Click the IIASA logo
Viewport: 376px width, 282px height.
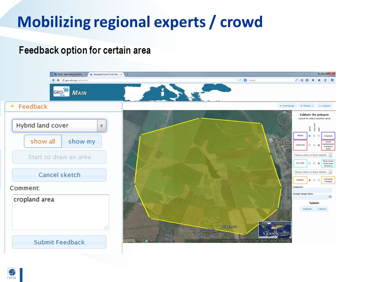coord(11,274)
